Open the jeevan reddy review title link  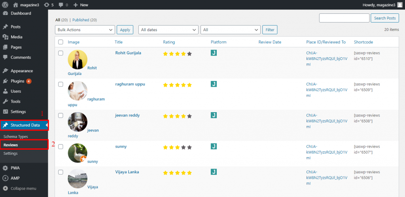pos(127,115)
